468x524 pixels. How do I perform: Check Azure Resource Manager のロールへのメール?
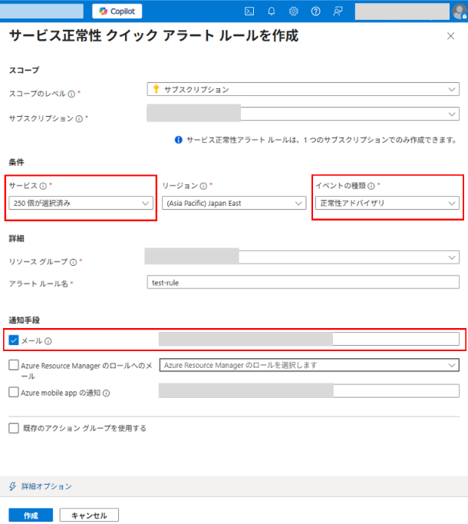[x=14, y=365]
